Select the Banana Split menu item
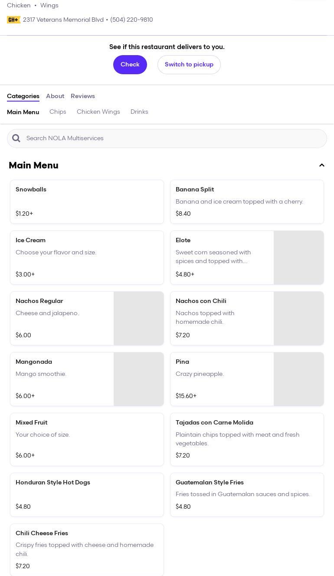Screen dimensions: 334x576 coord(247,202)
